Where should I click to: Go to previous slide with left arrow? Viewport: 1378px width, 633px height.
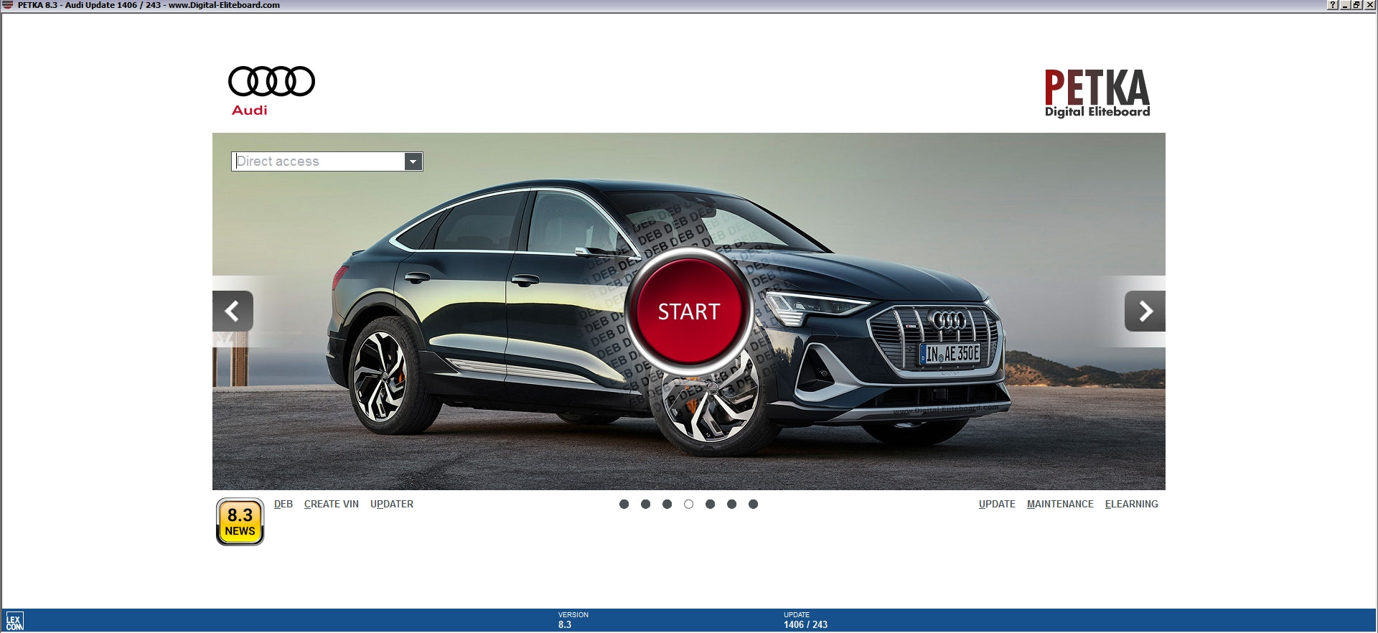(x=233, y=311)
